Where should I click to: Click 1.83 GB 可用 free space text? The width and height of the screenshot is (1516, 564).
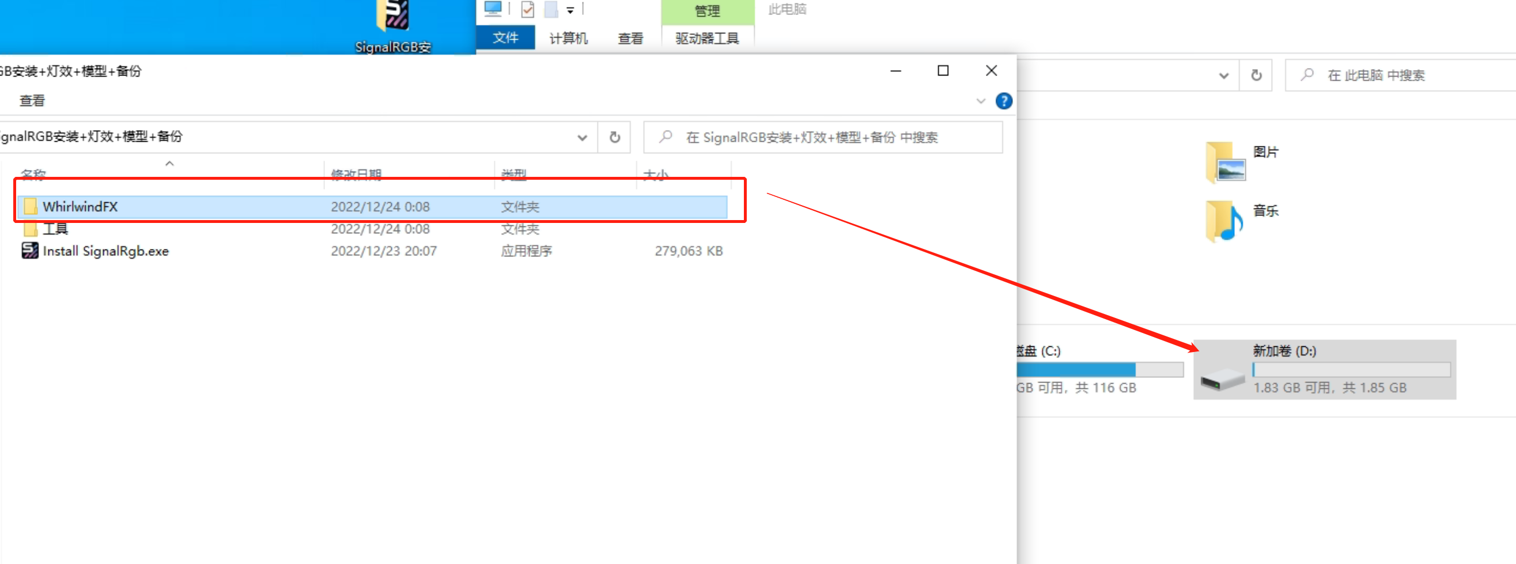pos(1329,388)
